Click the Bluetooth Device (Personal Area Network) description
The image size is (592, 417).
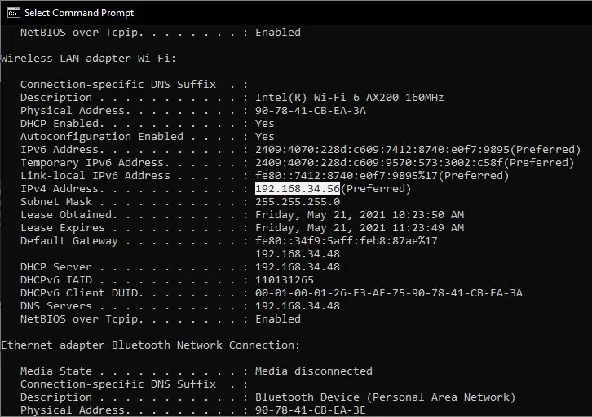click(386, 397)
